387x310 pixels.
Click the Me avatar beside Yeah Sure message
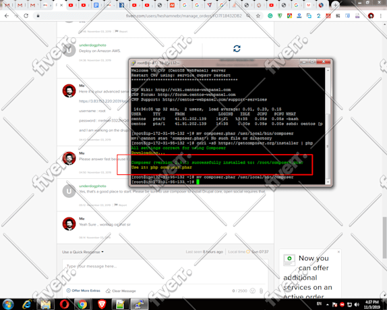pyautogui.click(x=69, y=224)
